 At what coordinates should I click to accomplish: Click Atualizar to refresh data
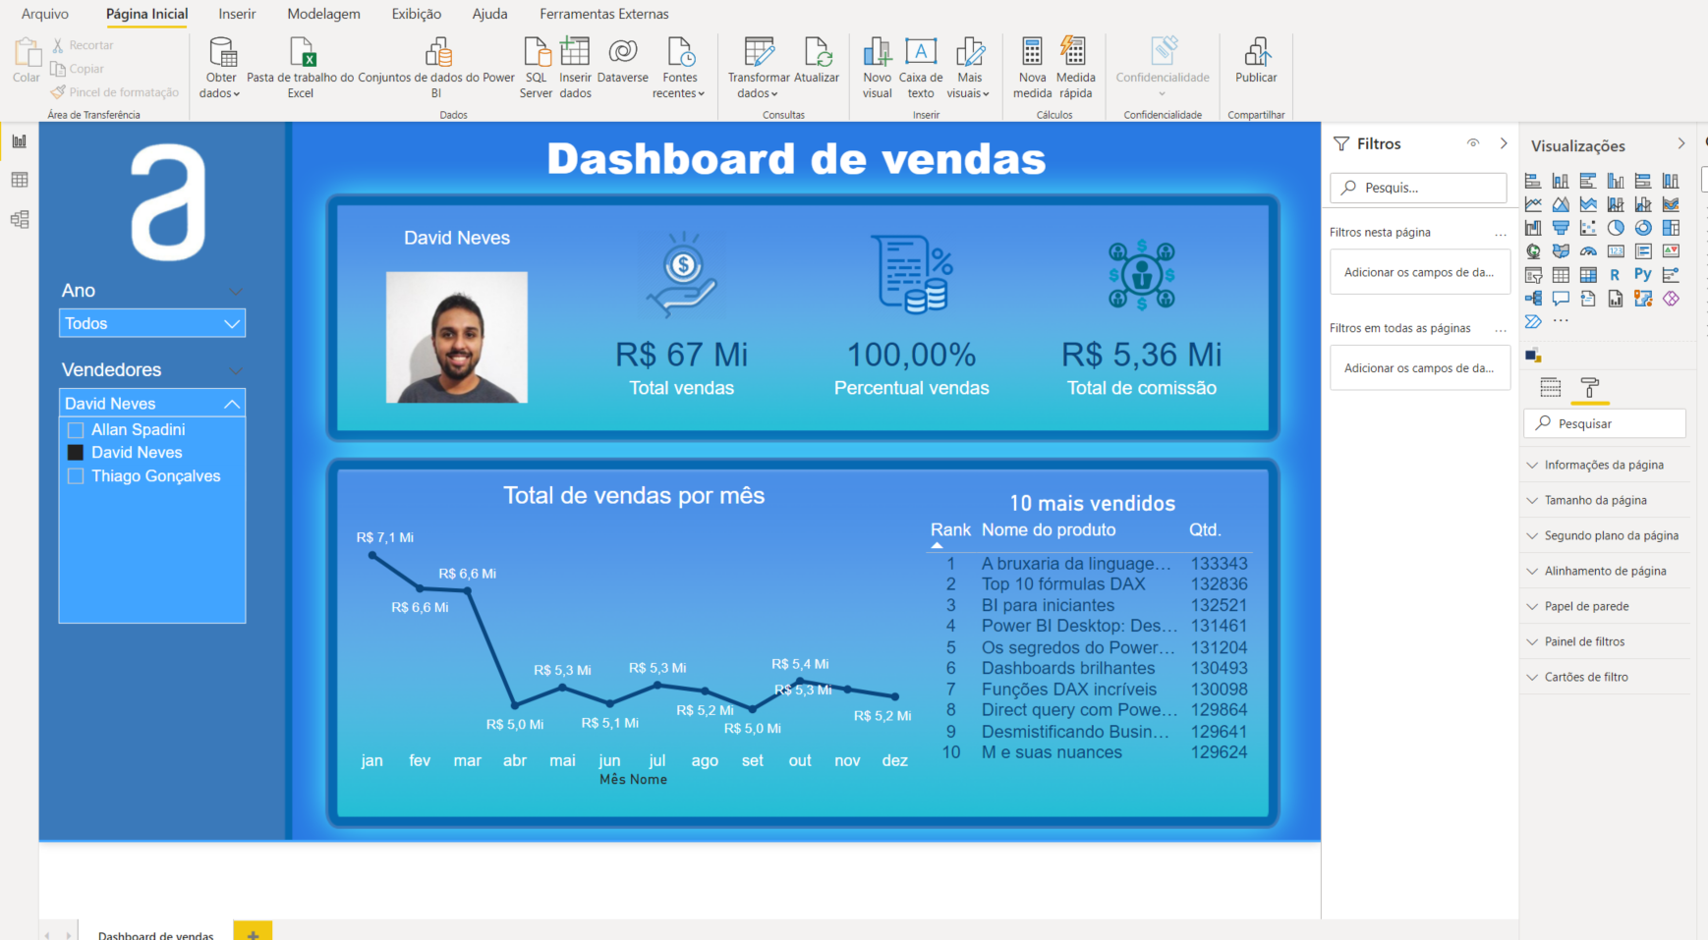pos(817,61)
